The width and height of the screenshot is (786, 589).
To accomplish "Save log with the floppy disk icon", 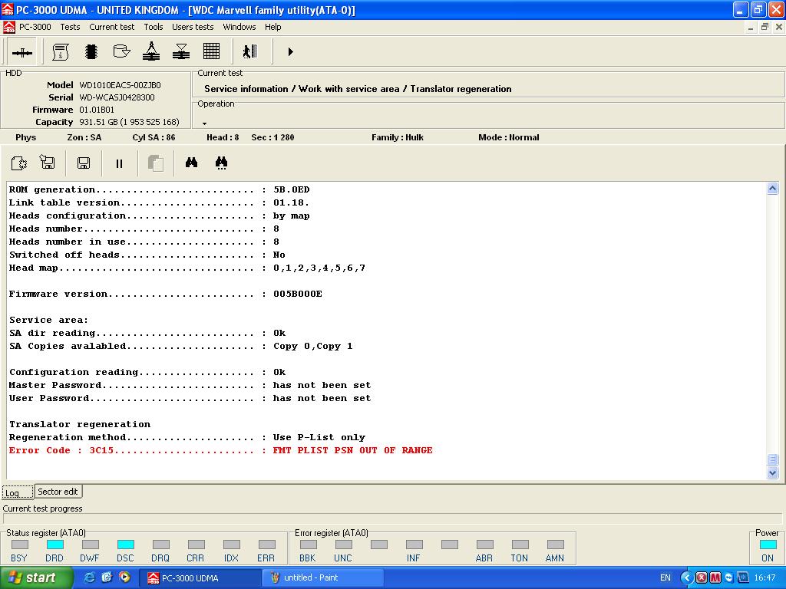I will (x=84, y=163).
